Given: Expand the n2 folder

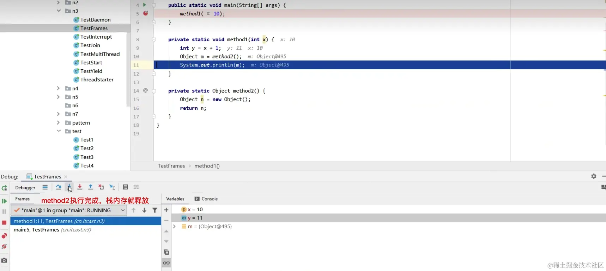Looking at the screenshot, I should coord(59,2).
